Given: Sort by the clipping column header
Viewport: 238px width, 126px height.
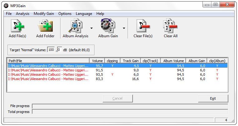Looking at the screenshot, I should point(112,61).
